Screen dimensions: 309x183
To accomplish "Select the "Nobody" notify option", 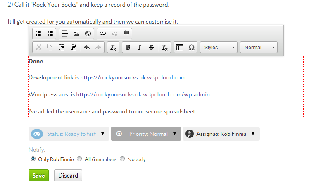I will click(x=122, y=159).
